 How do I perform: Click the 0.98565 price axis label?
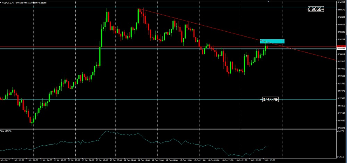[341, 17]
